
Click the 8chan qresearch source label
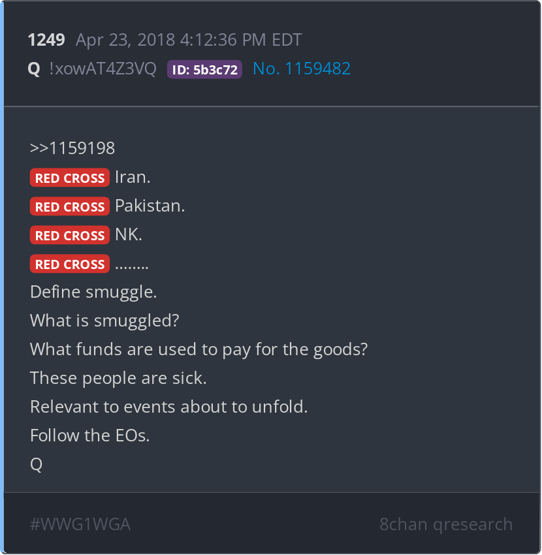446,524
